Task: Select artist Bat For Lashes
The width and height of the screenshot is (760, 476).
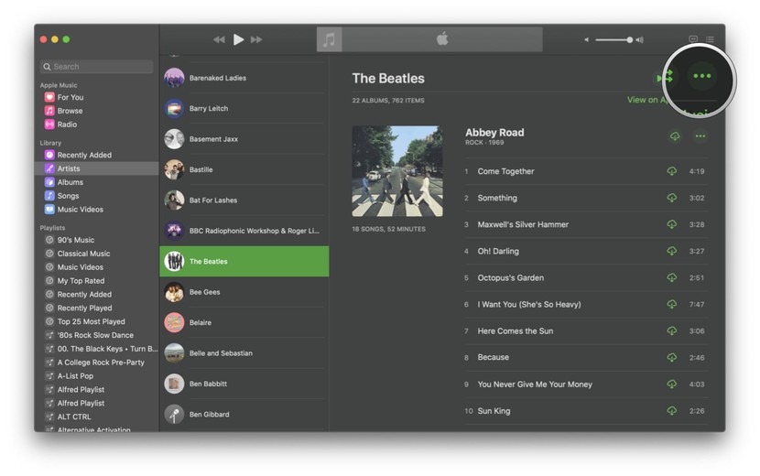Action: coord(244,200)
